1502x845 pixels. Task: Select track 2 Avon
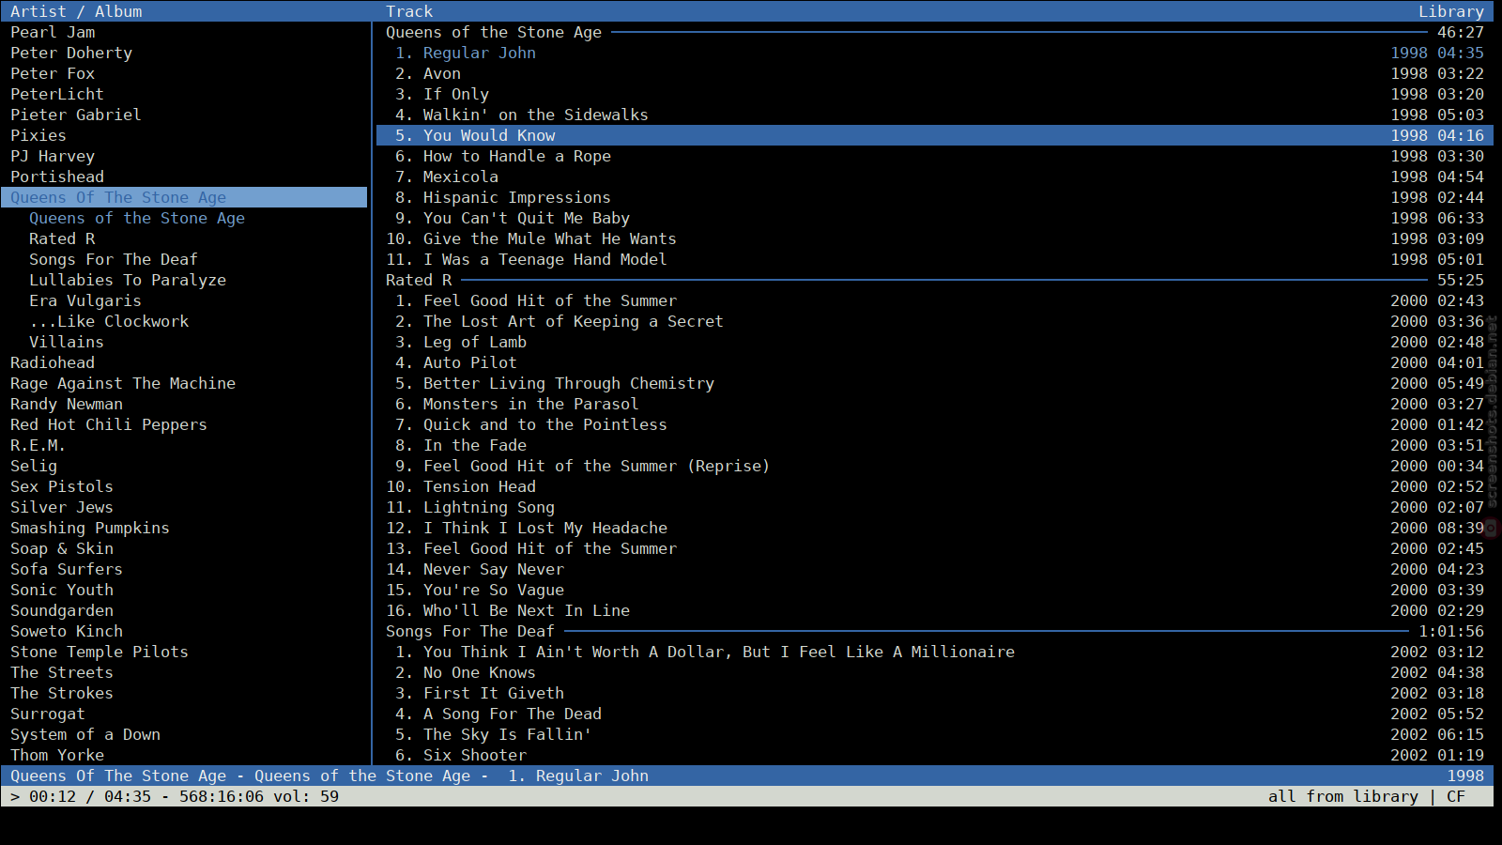click(x=935, y=73)
